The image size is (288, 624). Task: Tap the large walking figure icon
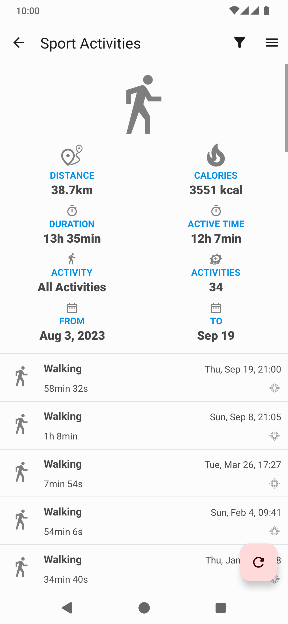144,105
